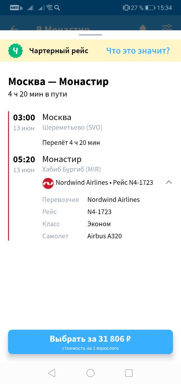
Task: Tap the Хабиб Бургиб (MIR) airport label
Action: pos(72,169)
